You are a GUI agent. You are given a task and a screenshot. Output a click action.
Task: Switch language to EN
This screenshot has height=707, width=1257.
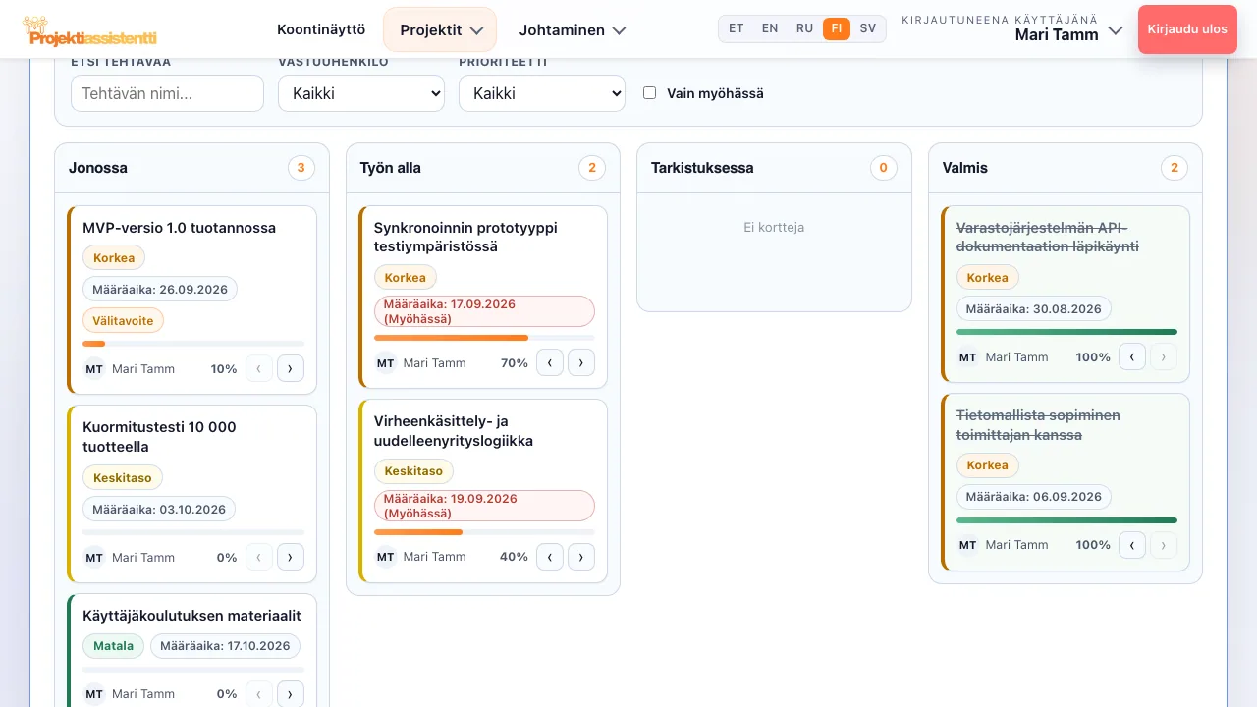coord(770,28)
